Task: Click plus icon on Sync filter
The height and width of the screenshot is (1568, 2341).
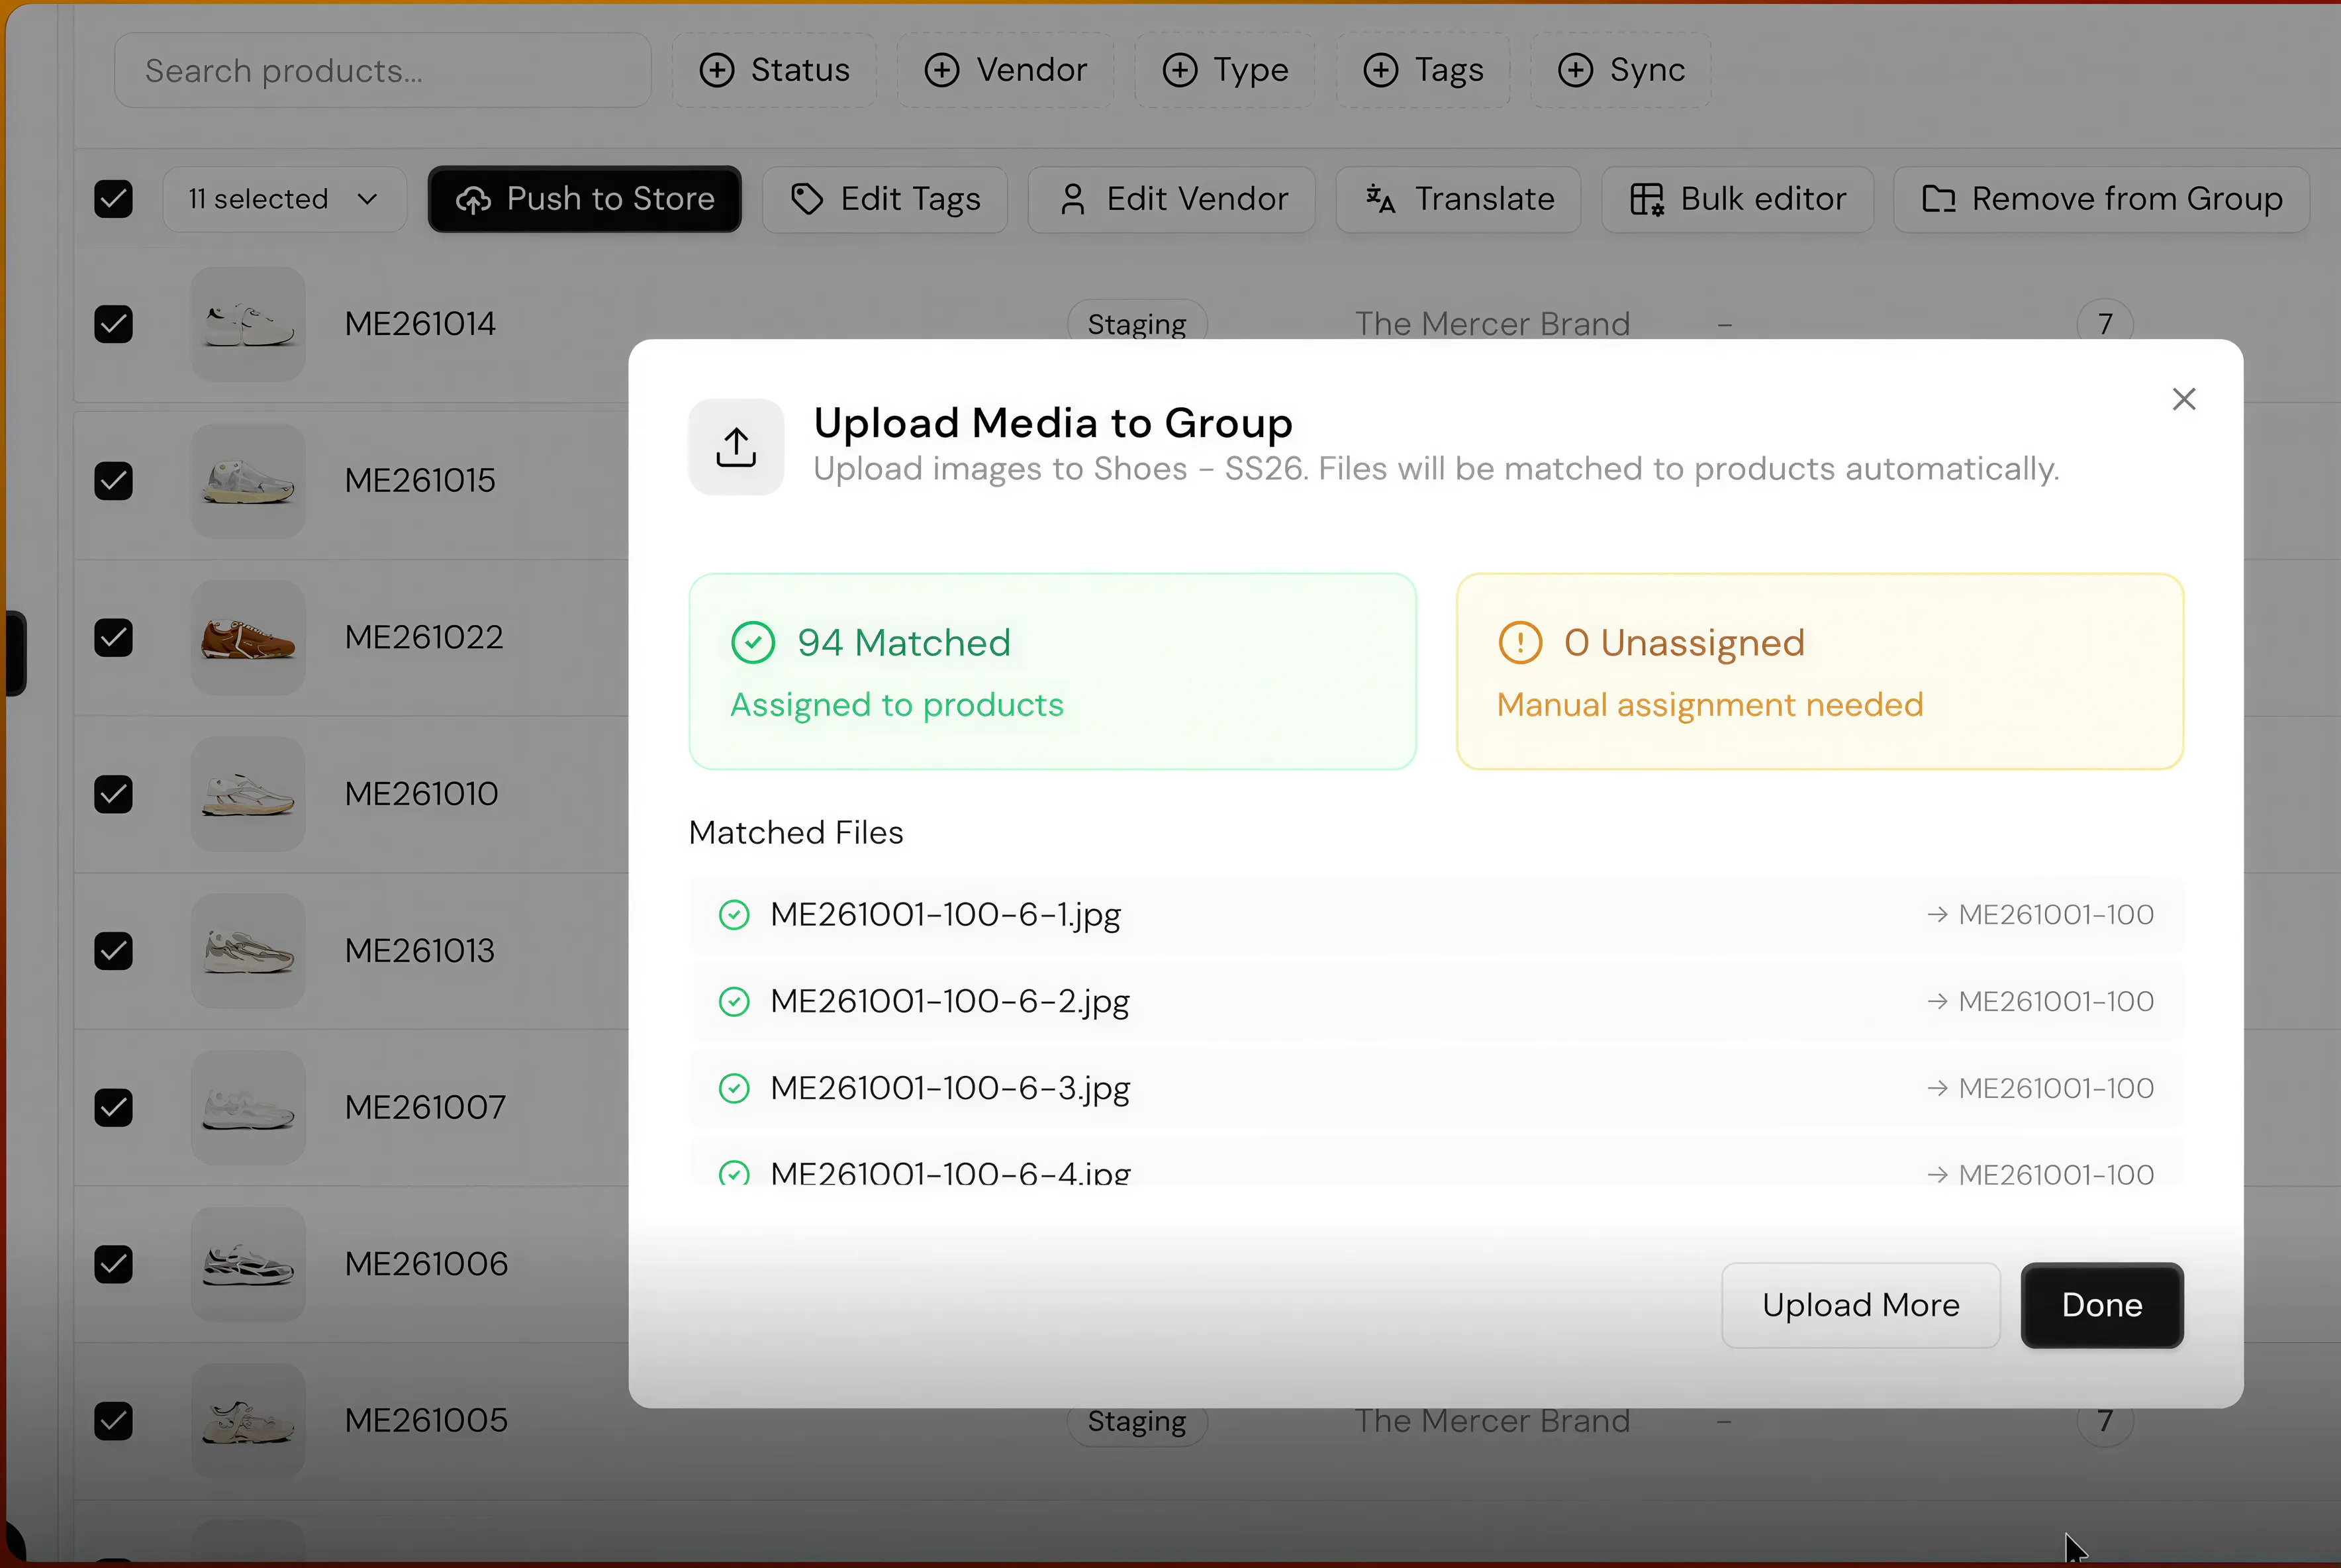Action: (x=1575, y=70)
